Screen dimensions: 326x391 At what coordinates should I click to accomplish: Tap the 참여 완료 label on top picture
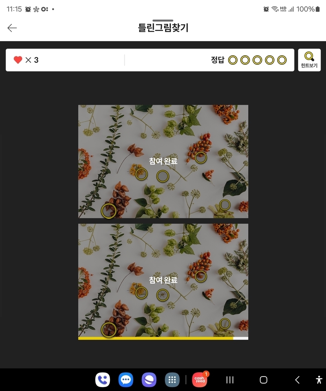163,161
